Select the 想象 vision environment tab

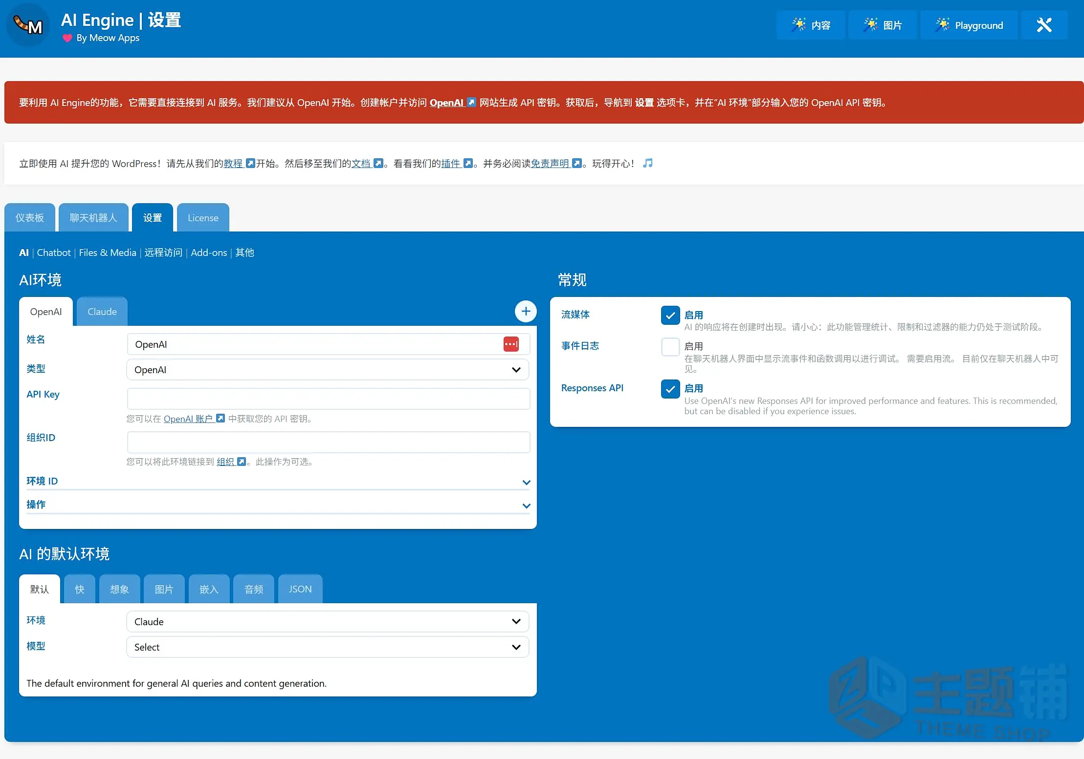119,589
